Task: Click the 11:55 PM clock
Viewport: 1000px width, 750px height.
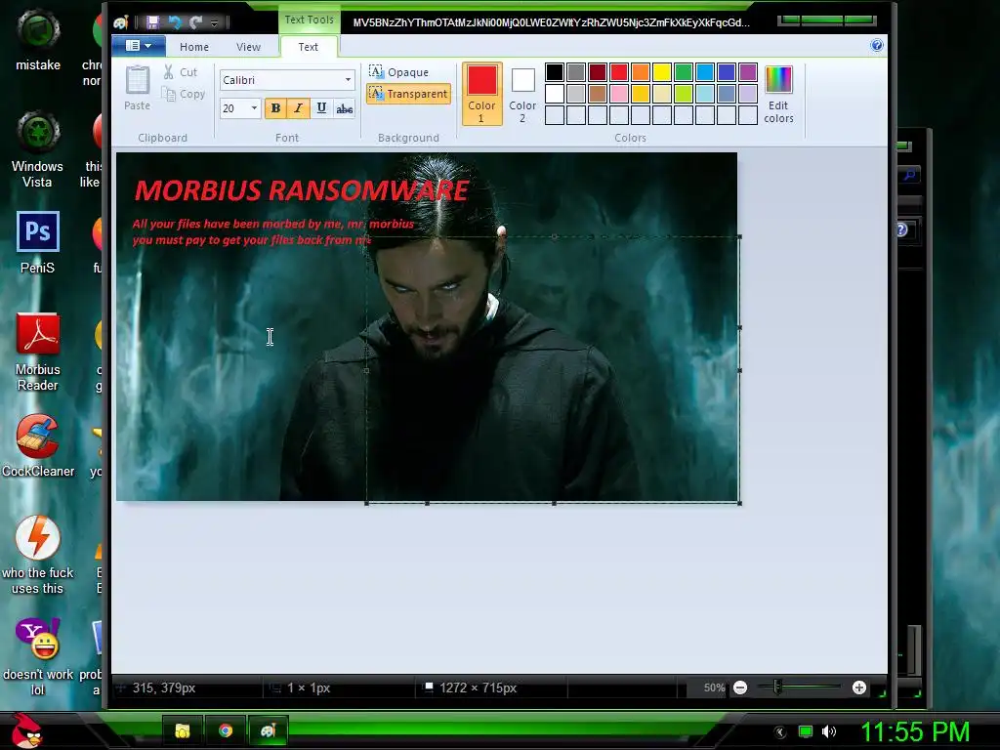Action: click(x=915, y=731)
